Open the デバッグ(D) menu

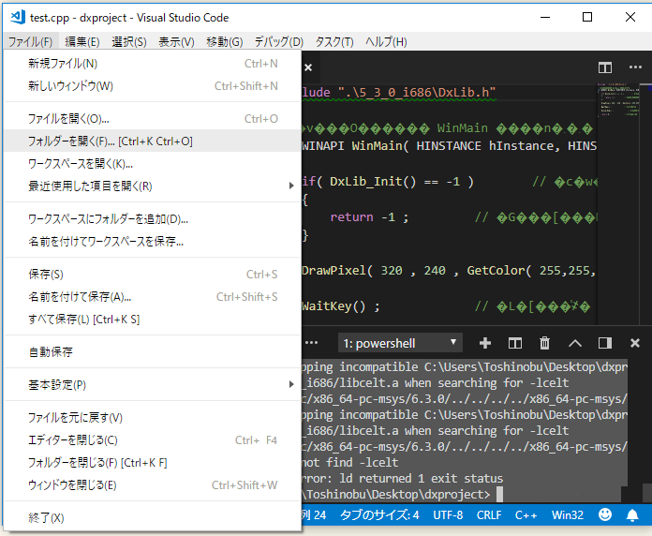[279, 41]
